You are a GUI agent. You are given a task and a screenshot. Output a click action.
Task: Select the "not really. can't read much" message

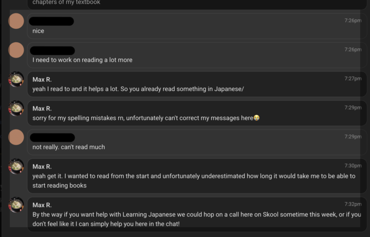[x=68, y=147]
